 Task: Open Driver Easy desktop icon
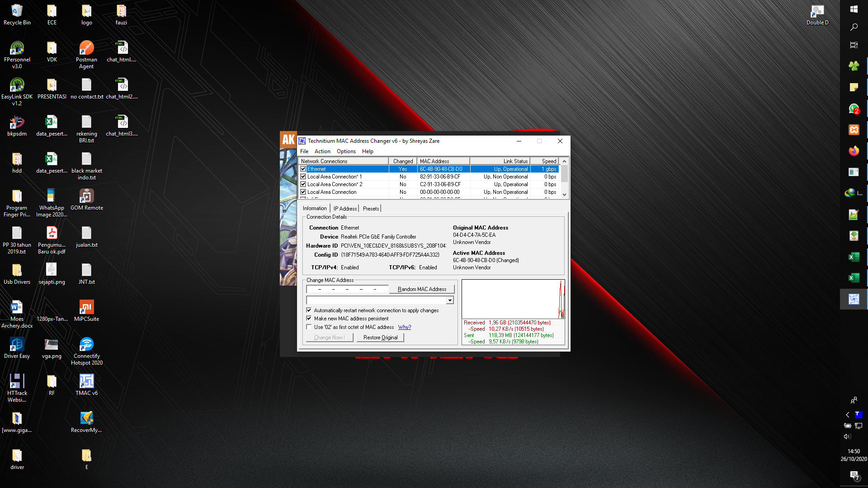point(17,344)
